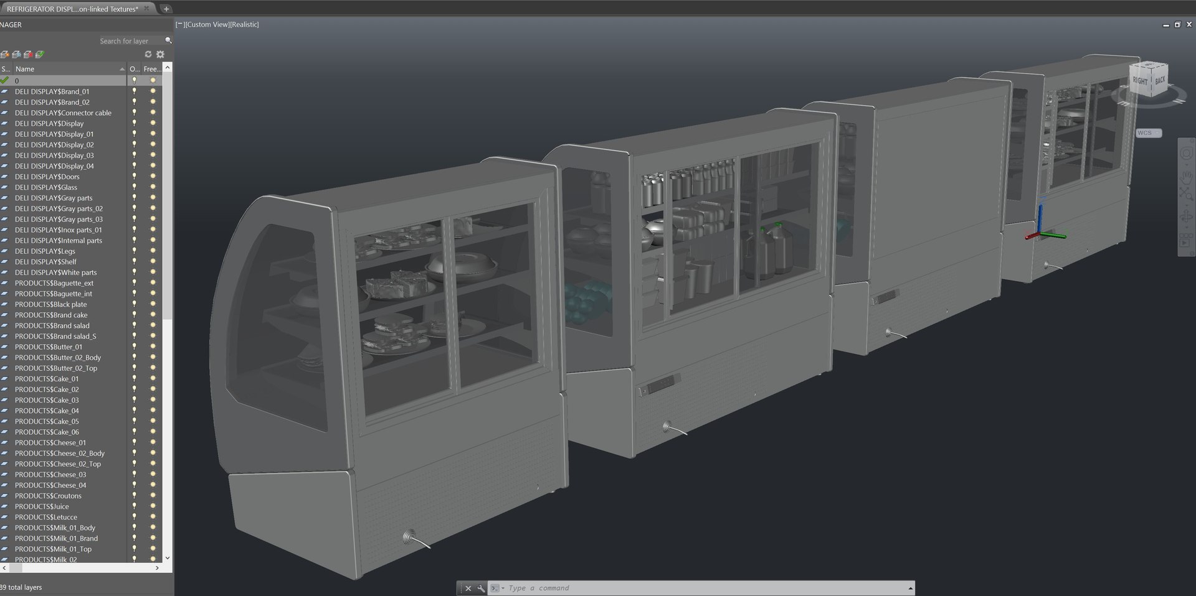Refresh the layer list
The height and width of the screenshot is (596, 1196).
(x=148, y=54)
